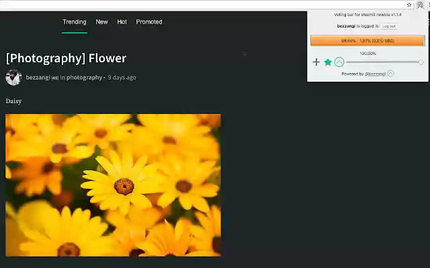This screenshot has height=268, width=430.
Task: Open the voting bar extension icon
Action: 420,5
